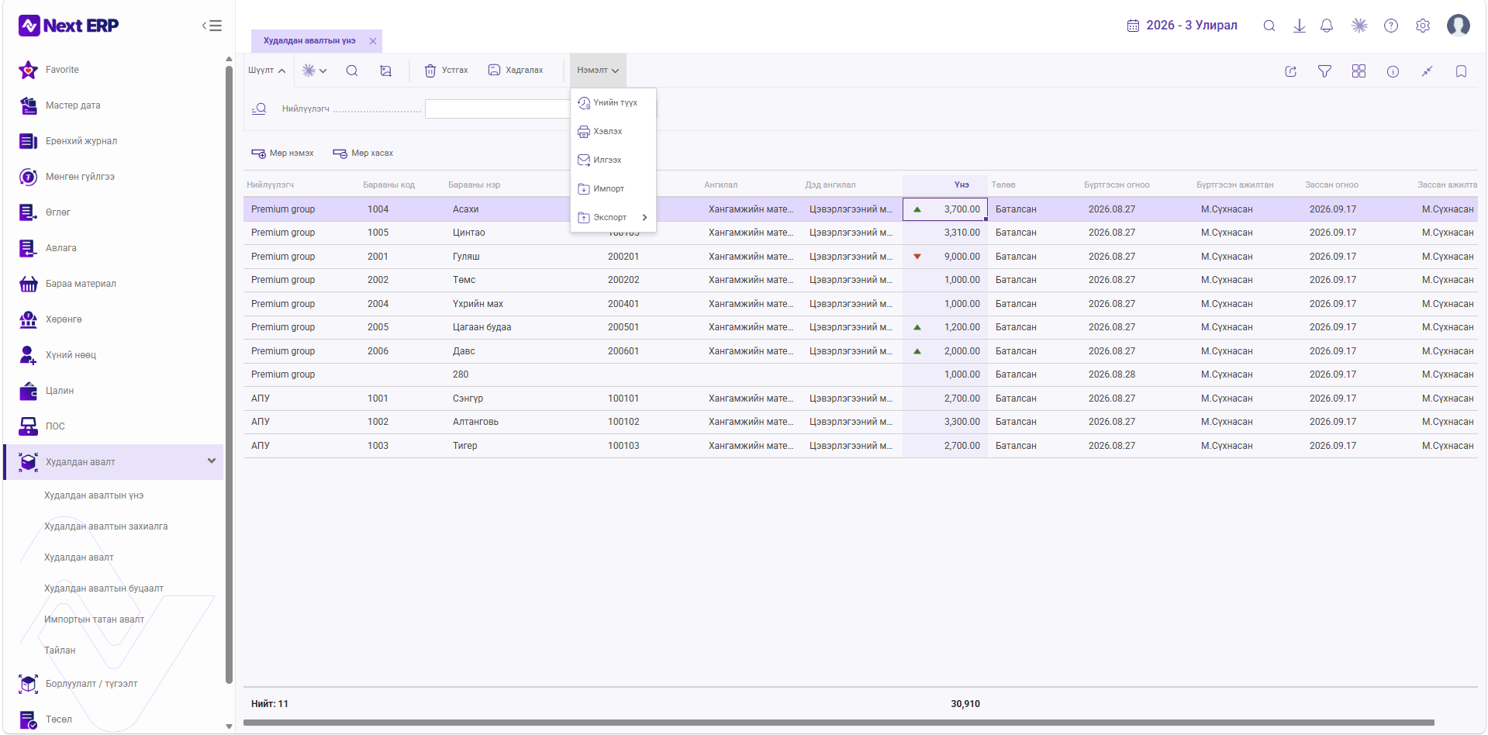Viewport: 1488px width, 735px height.
Task: Collapse the Худалдан авалт sidebar group
Action: pos(212,461)
